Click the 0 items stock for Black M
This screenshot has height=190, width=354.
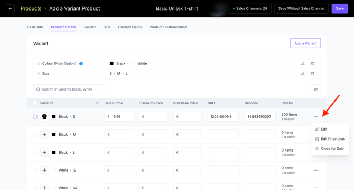tap(287, 133)
